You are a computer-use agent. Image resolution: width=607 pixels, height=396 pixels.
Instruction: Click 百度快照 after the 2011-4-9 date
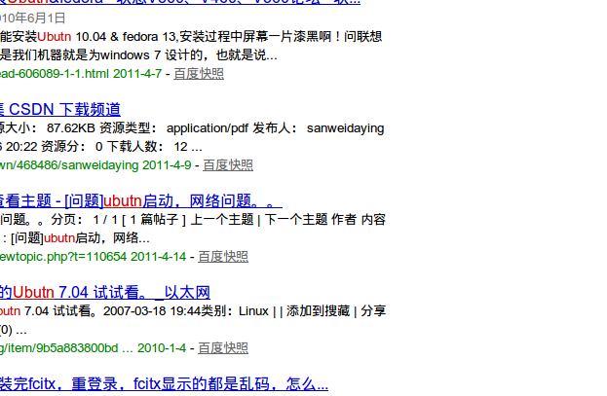point(228,165)
